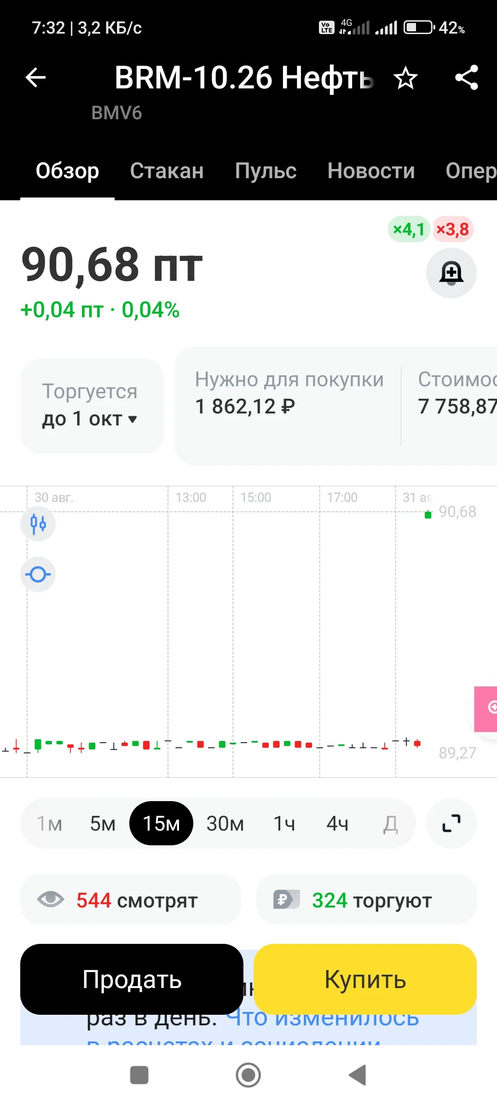Open the Обзор tab
The height and width of the screenshot is (1105, 497).
(67, 171)
